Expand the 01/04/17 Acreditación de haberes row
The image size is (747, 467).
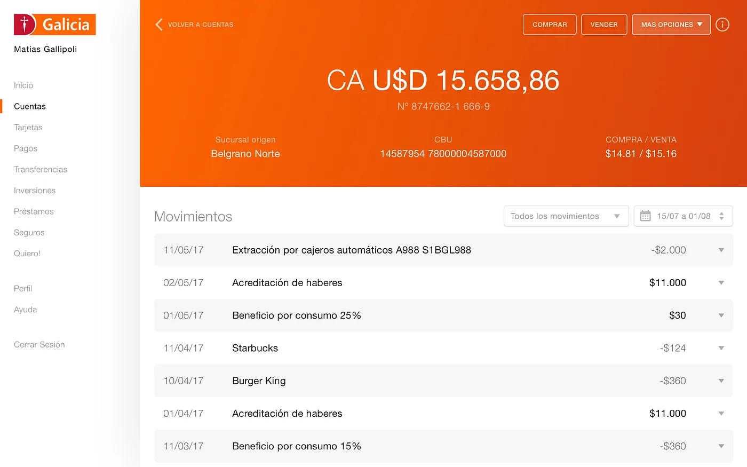721,414
